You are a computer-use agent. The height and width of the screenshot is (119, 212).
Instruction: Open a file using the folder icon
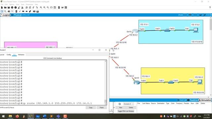(x=5, y=8)
